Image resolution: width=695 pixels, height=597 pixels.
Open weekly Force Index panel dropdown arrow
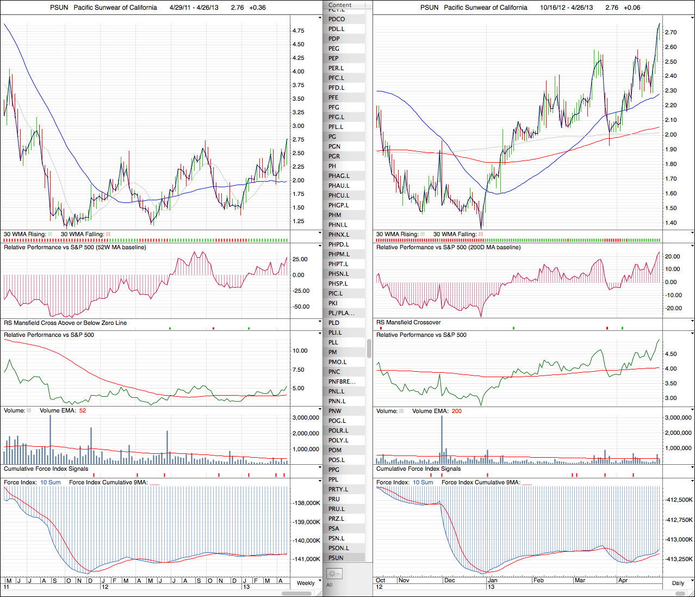[320, 481]
